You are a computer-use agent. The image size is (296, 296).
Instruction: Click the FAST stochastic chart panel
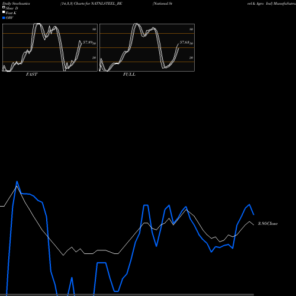point(50,47)
